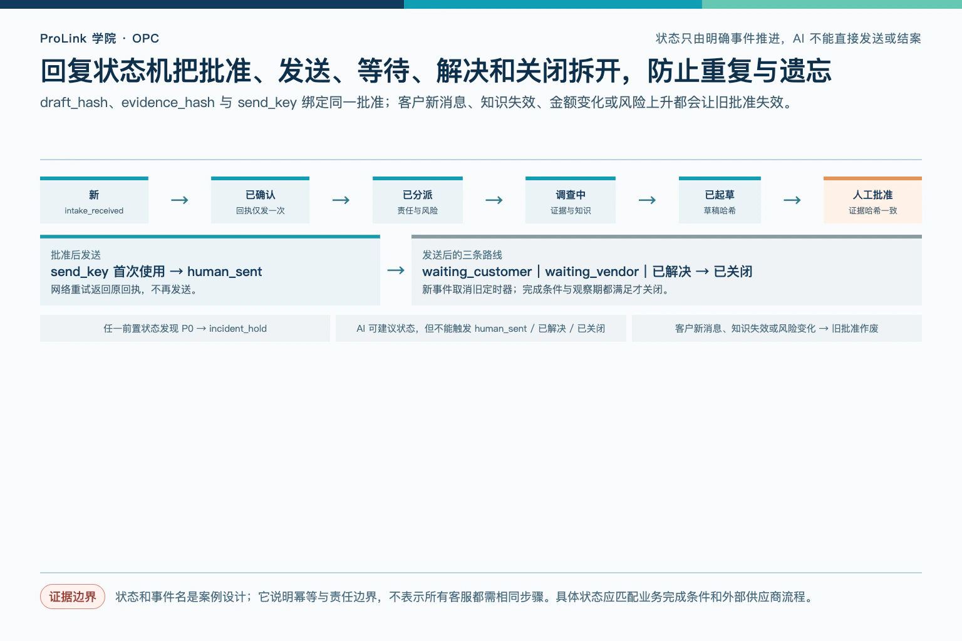This screenshot has width=962, height=641.
Task: Click the 旧批准作废 note box
Action: point(777,328)
